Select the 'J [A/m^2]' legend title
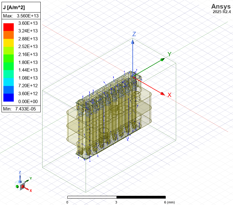This screenshot has height=205, width=233. [14, 7]
